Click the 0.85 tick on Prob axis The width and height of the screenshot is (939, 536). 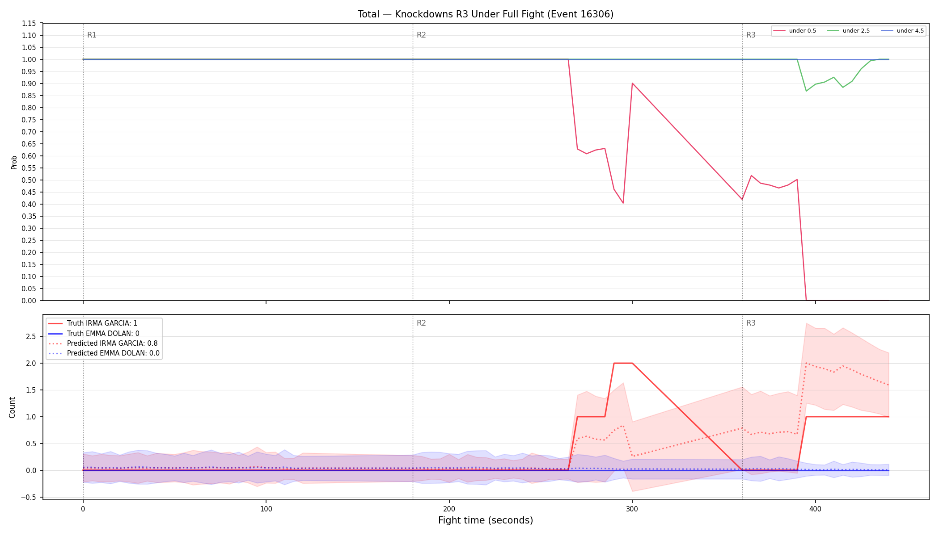click(x=29, y=96)
